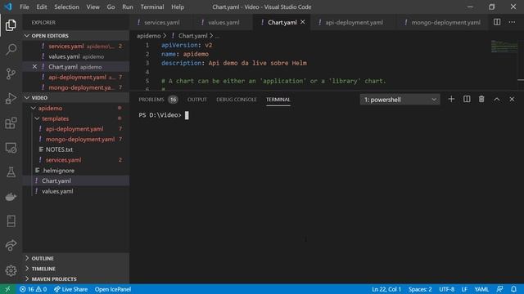This screenshot has width=524, height=294.
Task: Open the Edit menu
Action: tap(42, 7)
